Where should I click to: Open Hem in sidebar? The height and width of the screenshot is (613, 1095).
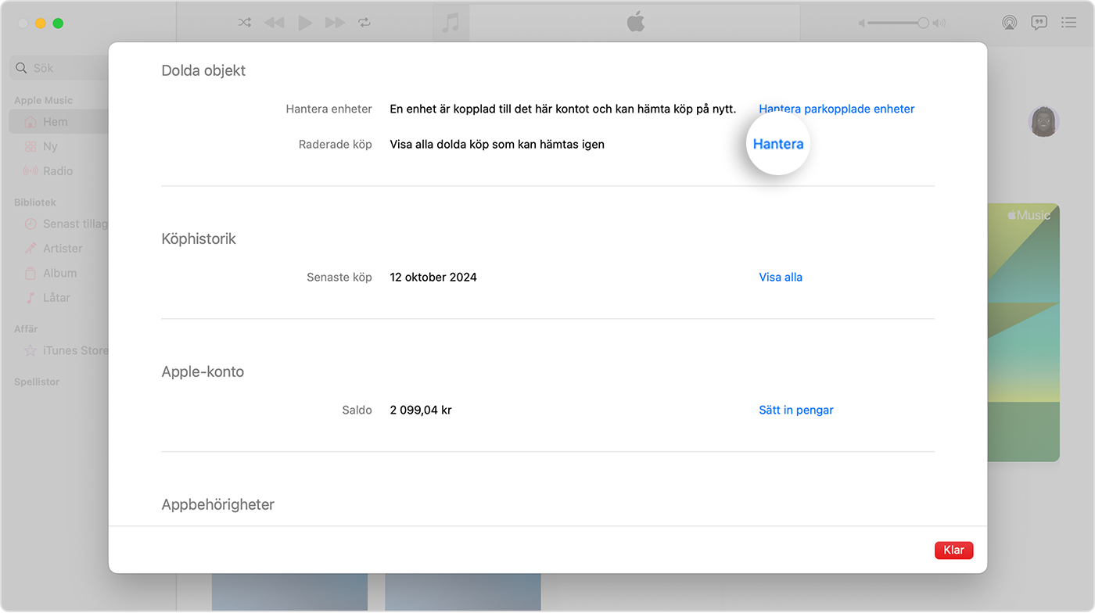tap(59, 122)
